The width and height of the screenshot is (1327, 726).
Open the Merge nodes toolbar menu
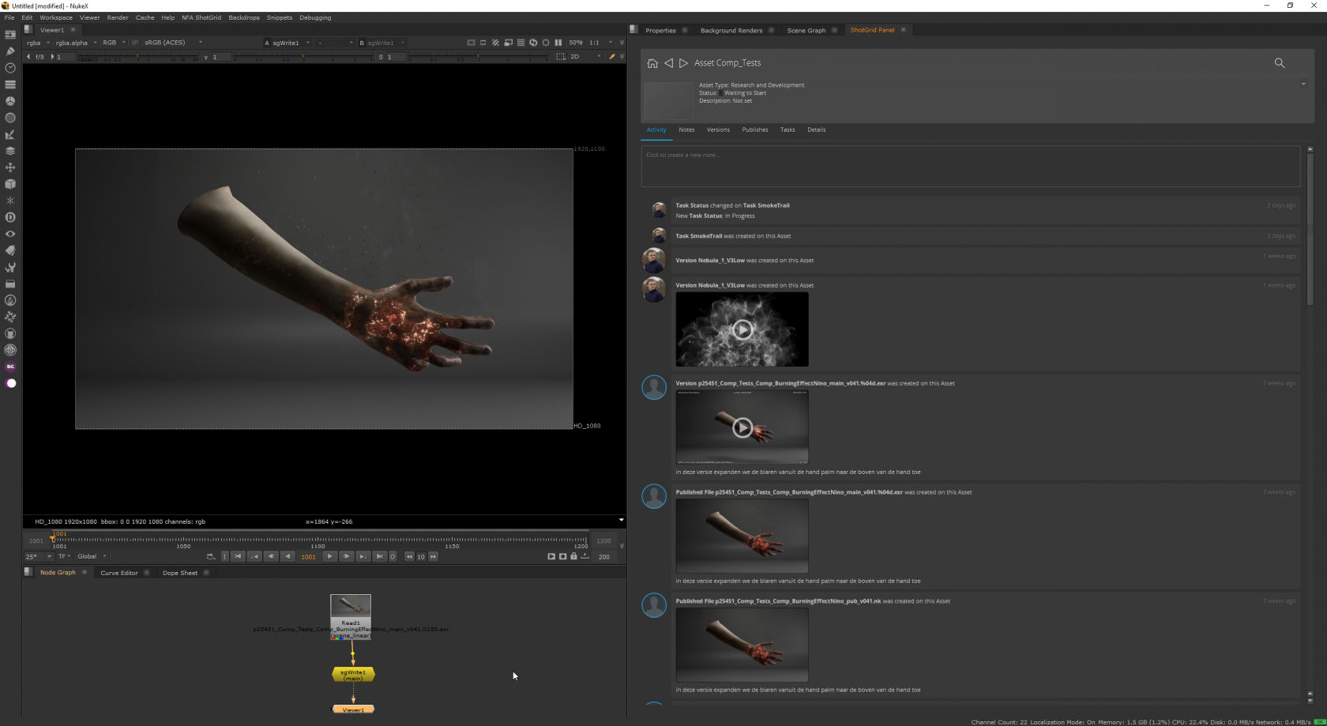click(x=10, y=151)
